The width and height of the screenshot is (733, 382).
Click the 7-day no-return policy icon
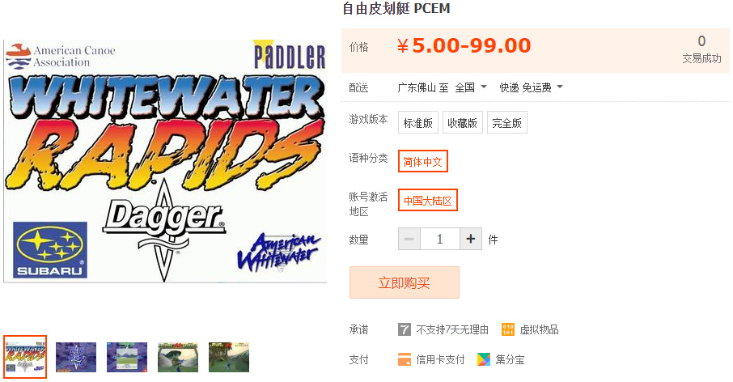coord(404,329)
